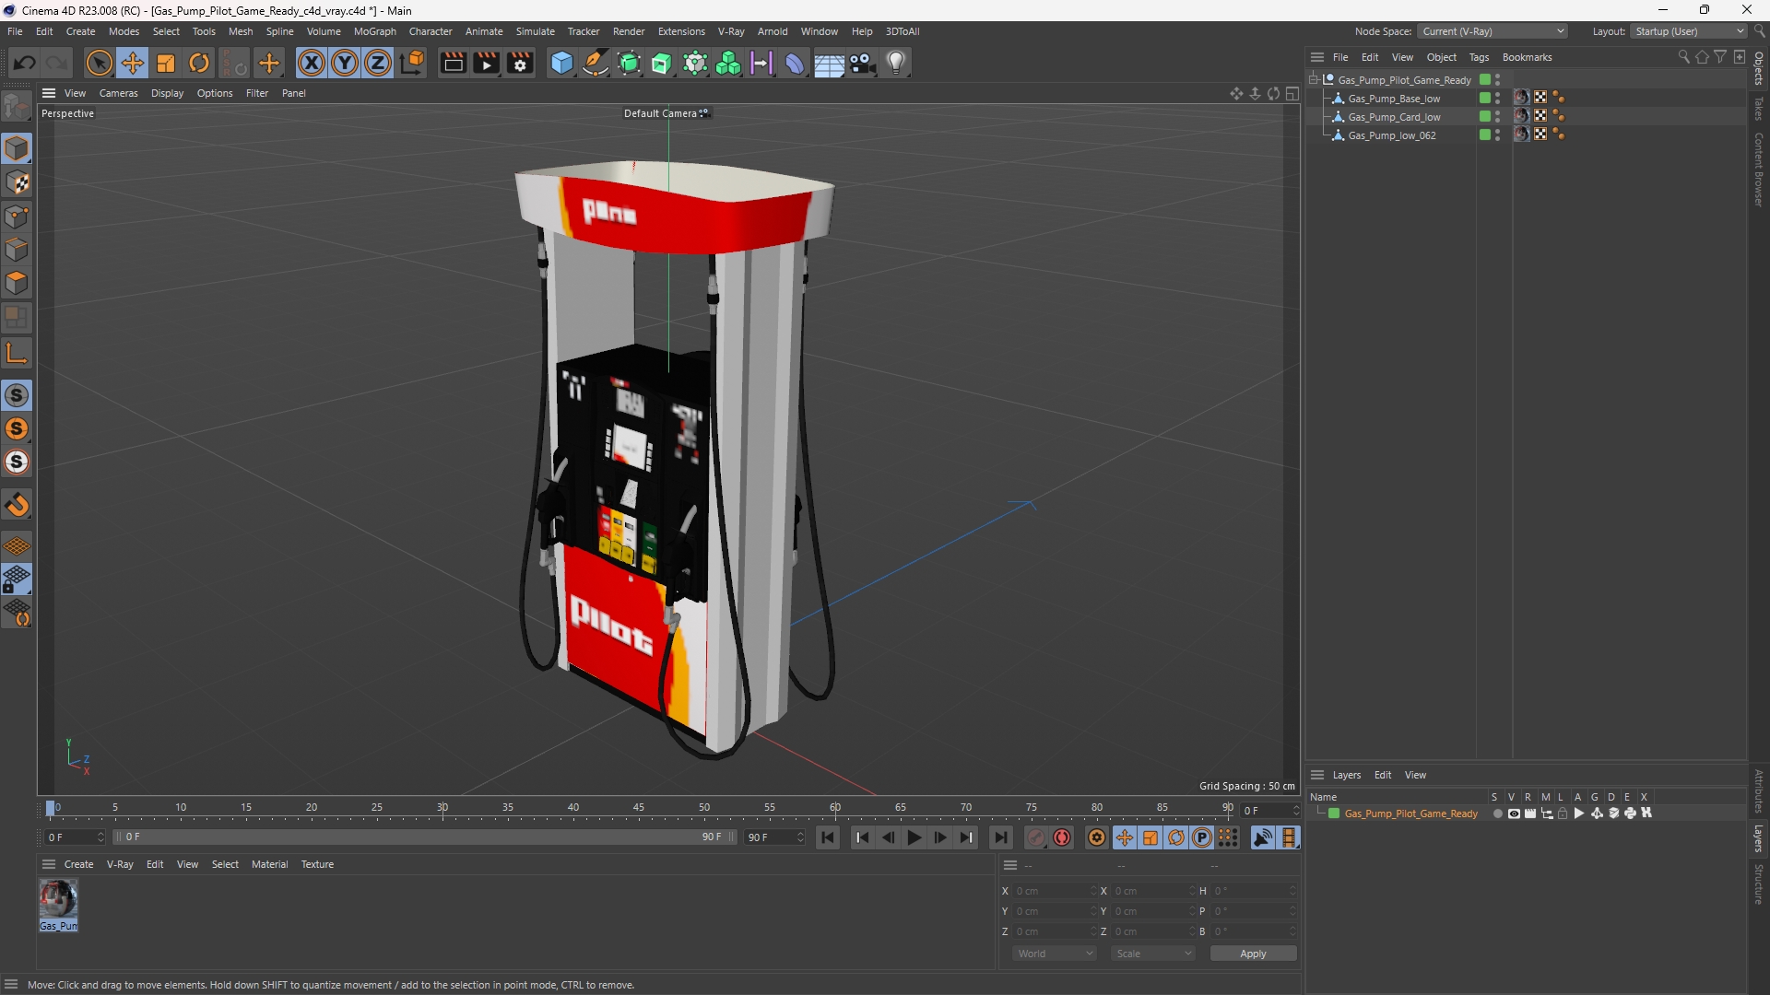Toggle the X axis lock
Viewport: 1770px width, 995px height.
312,63
